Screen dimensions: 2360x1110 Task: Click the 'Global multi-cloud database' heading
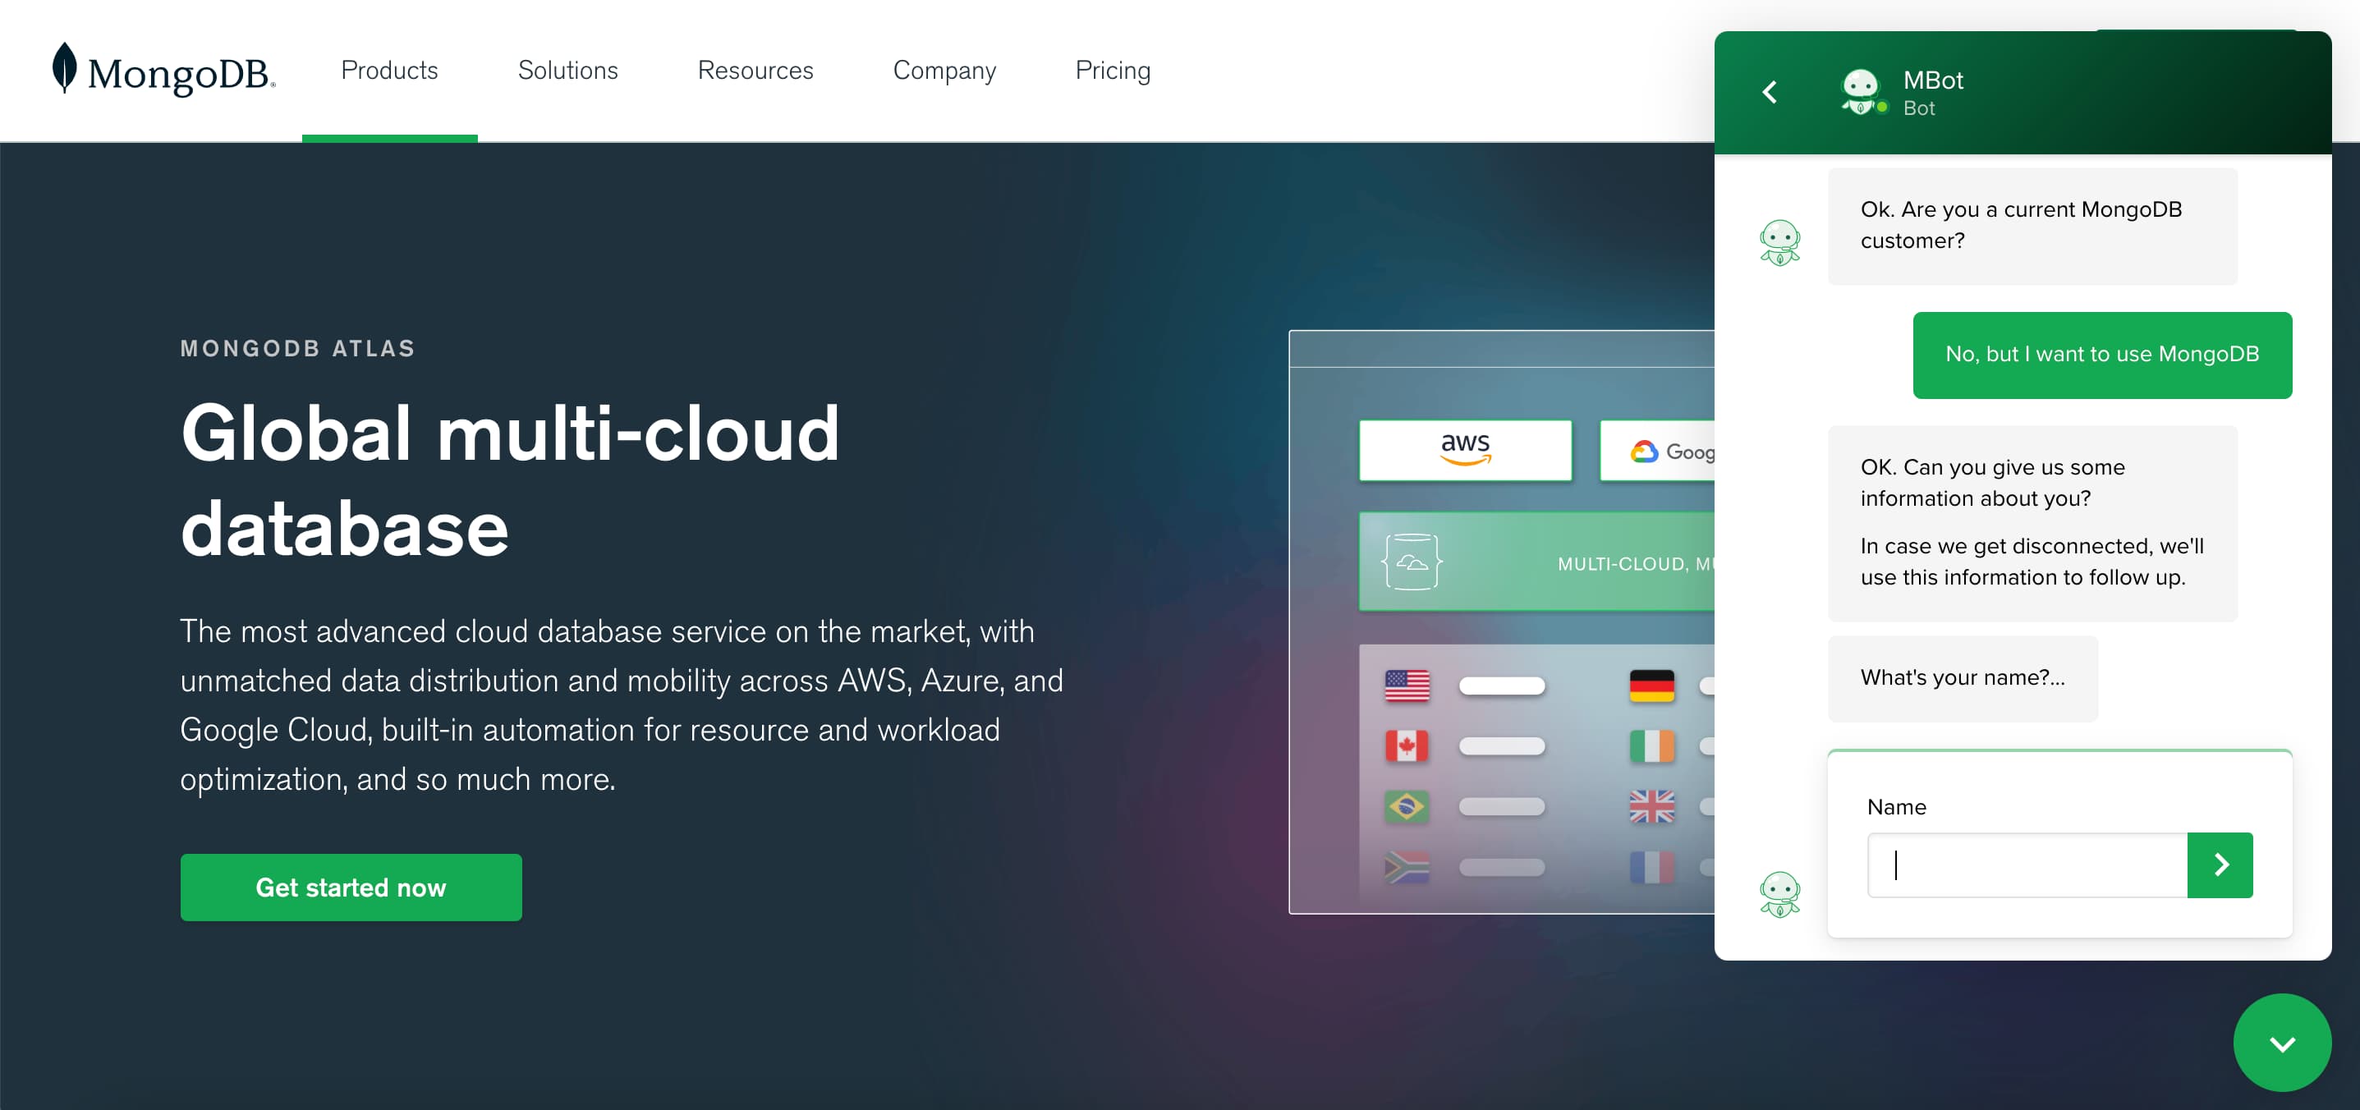510,480
